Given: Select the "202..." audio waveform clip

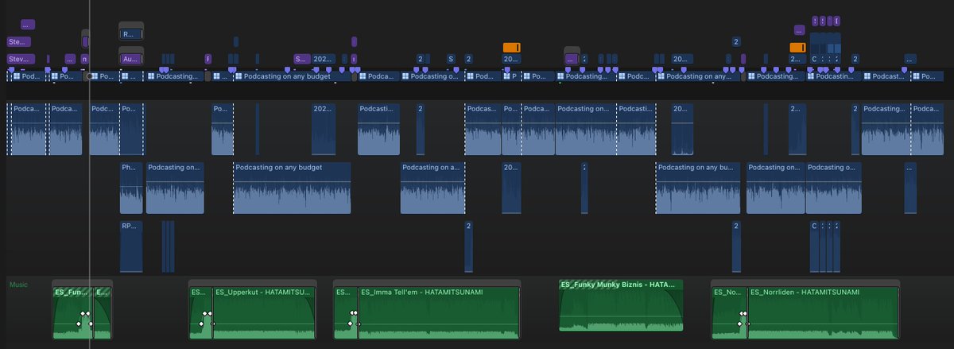Looking at the screenshot, I should [324, 129].
